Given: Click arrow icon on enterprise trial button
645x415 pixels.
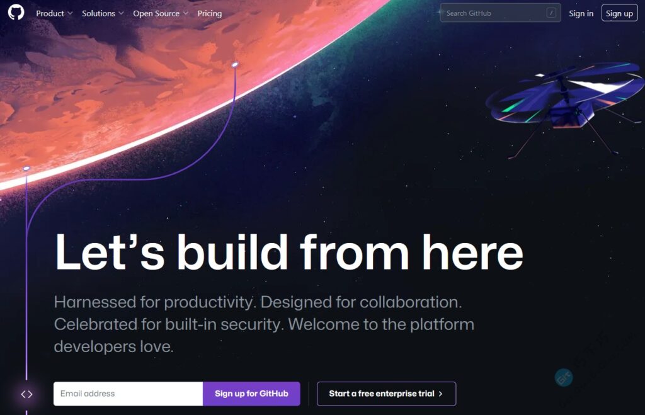Looking at the screenshot, I should pos(440,394).
